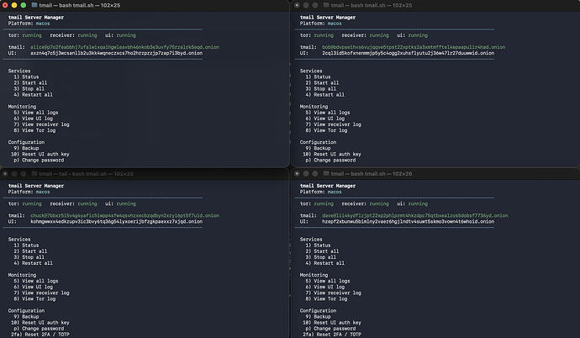Select dave@ tmail onion address
Viewport: 580px width, 338px height.
tap(415, 215)
